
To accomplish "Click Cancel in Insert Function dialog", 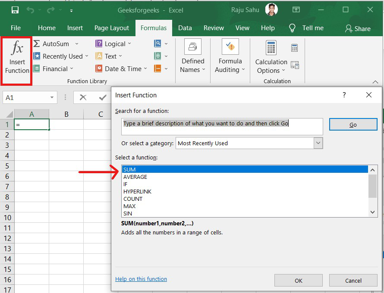I will (353, 280).
